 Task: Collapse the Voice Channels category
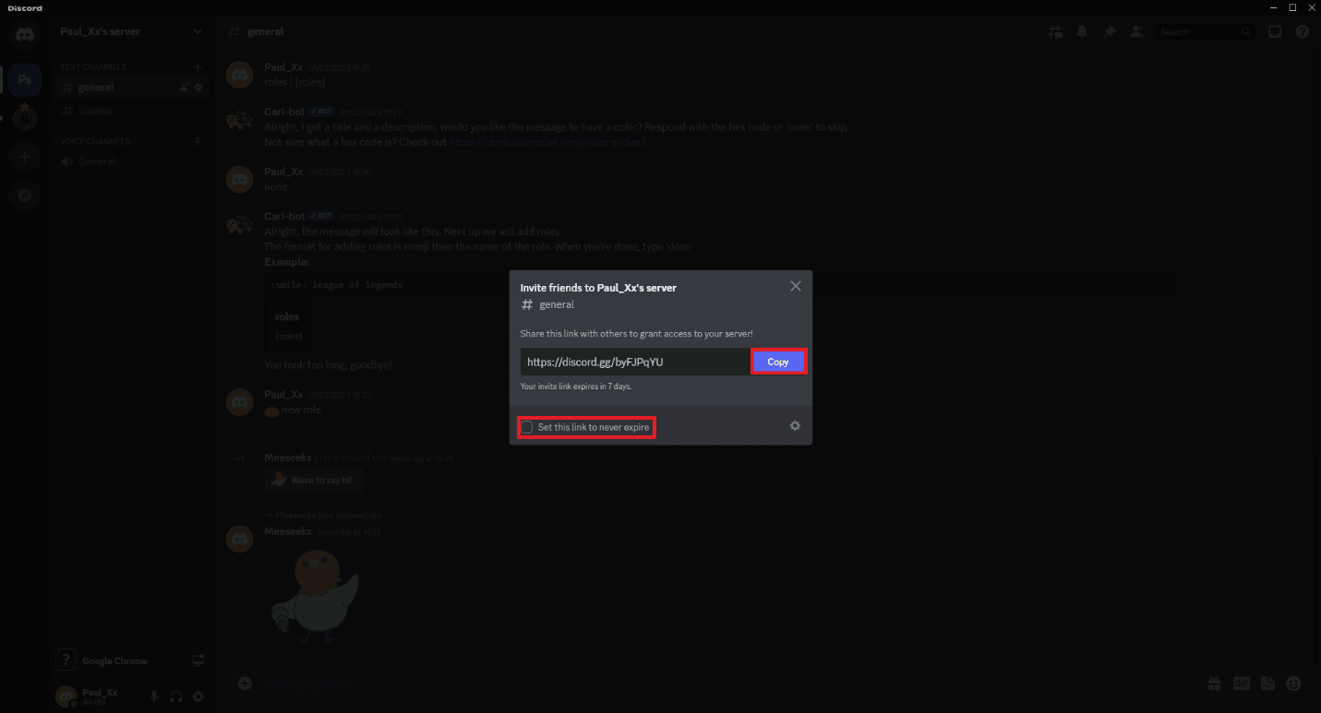[x=94, y=142]
